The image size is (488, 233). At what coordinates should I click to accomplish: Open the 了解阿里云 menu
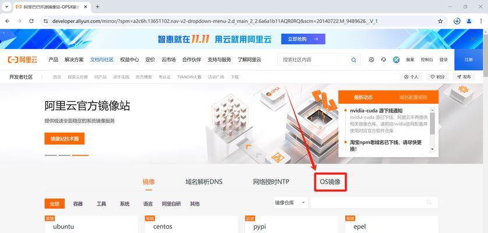point(249,59)
